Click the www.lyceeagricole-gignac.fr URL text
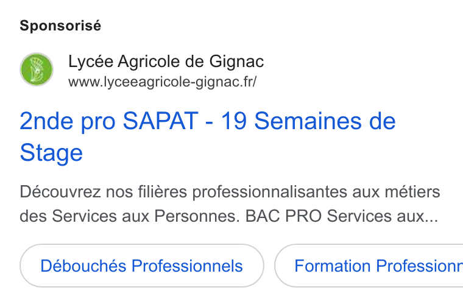This screenshot has width=463, height=307. [163, 82]
